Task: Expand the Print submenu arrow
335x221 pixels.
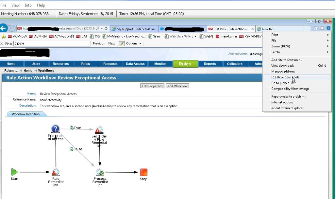Action: [x=328, y=35]
